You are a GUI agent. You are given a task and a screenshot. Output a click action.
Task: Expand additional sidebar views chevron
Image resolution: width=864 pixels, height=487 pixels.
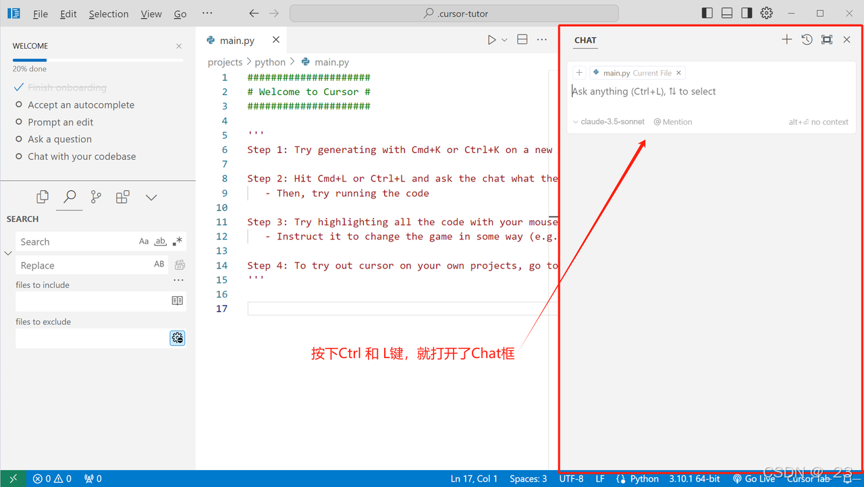151,197
